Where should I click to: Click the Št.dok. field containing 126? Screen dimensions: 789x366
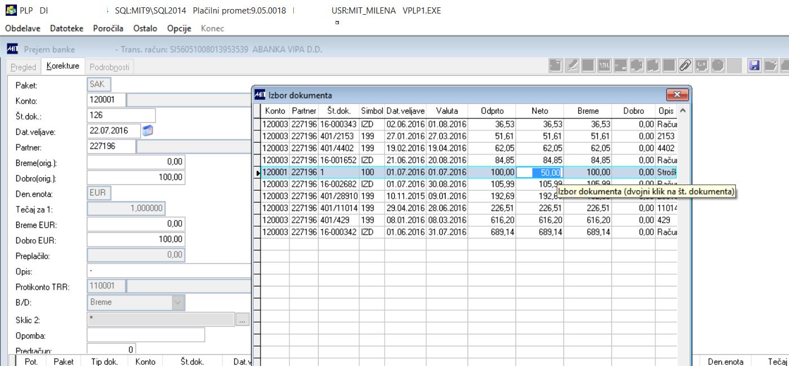pyautogui.click(x=121, y=116)
